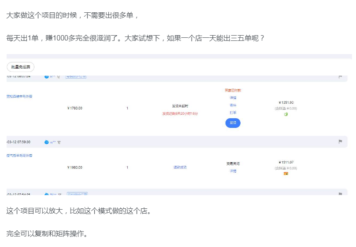Open the 退款成功 refund link
This screenshot has width=356, height=247.
[x=180, y=167]
